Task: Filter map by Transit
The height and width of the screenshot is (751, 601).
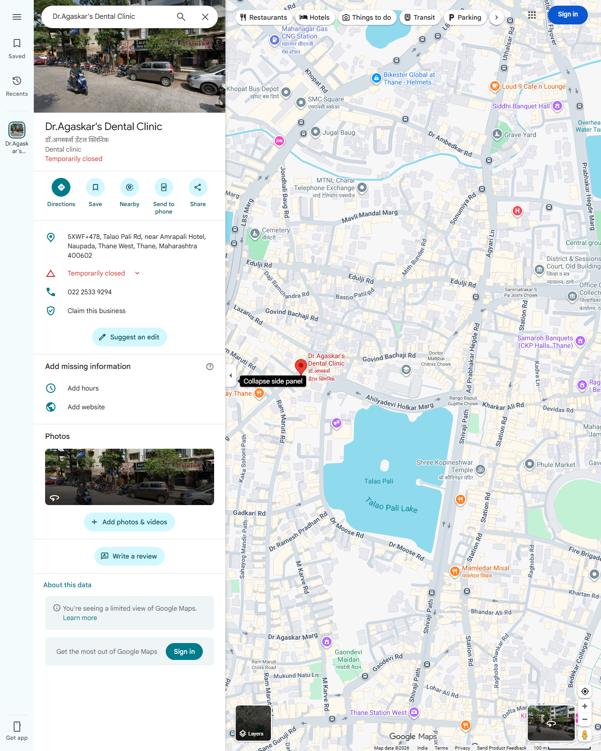Action: pos(420,17)
